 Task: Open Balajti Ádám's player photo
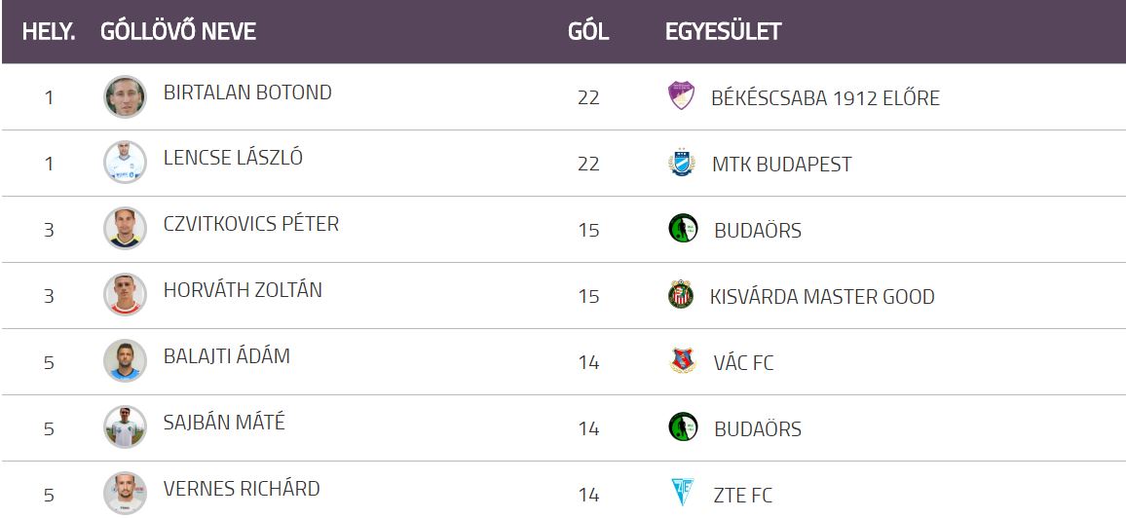coord(125,360)
